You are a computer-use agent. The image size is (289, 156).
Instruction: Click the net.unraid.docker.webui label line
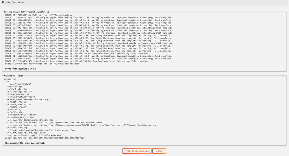55,123
